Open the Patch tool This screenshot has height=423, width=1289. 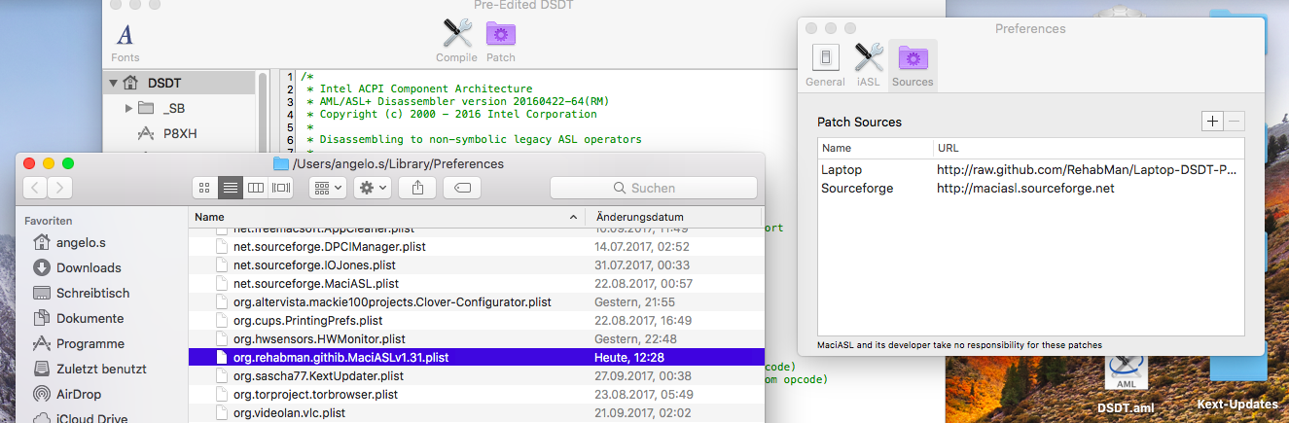pyautogui.click(x=501, y=39)
